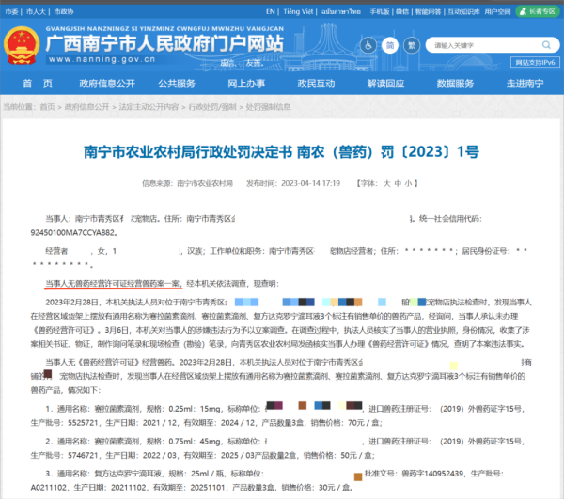Click the publish time 2023-04-14 17:19

point(311,183)
